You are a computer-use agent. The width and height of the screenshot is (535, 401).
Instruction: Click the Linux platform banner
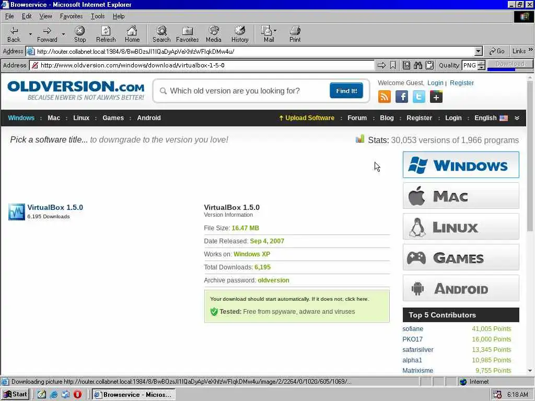(x=461, y=227)
